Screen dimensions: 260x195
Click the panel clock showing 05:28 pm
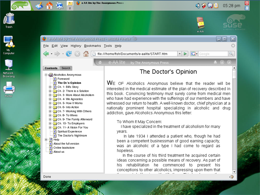(x=232, y=6)
